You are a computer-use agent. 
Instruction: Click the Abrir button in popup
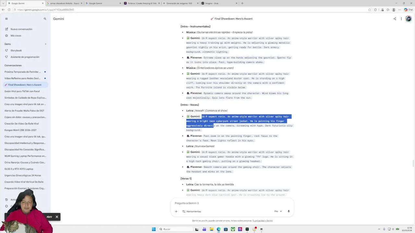[49, 217]
